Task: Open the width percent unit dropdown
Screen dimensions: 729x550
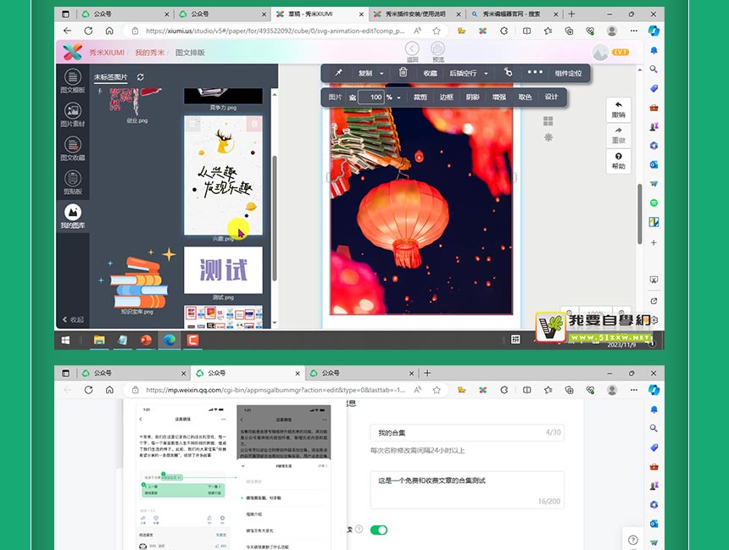Action: 398,97
